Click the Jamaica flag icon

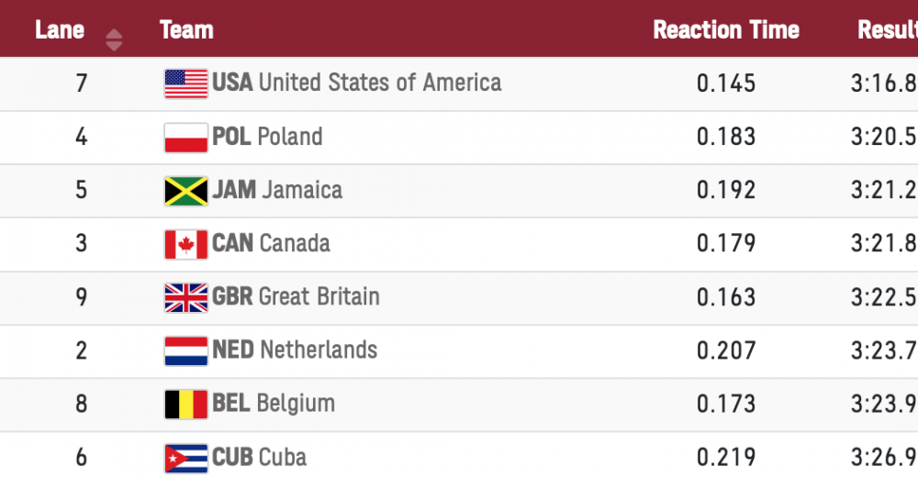185,191
